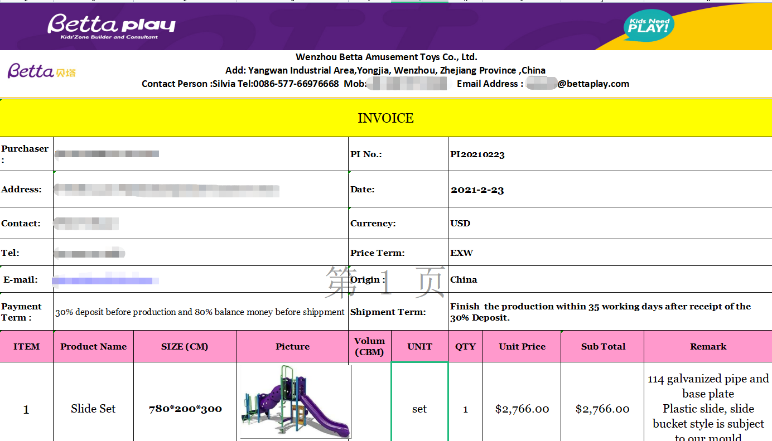Select the pink ITEM column header
The height and width of the screenshot is (441, 772).
click(x=26, y=347)
